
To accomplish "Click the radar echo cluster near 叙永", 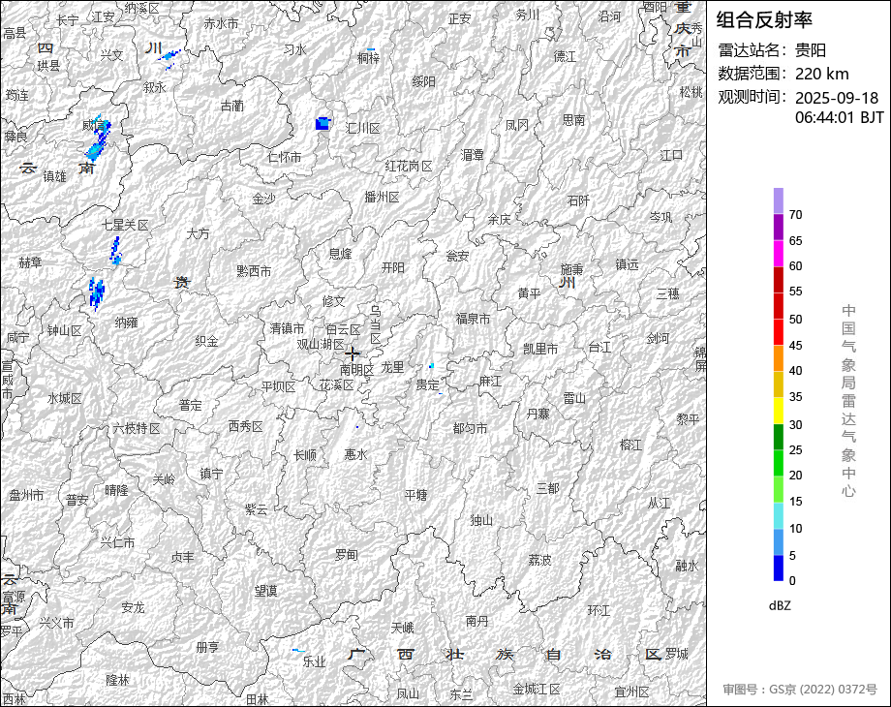I will [x=169, y=58].
